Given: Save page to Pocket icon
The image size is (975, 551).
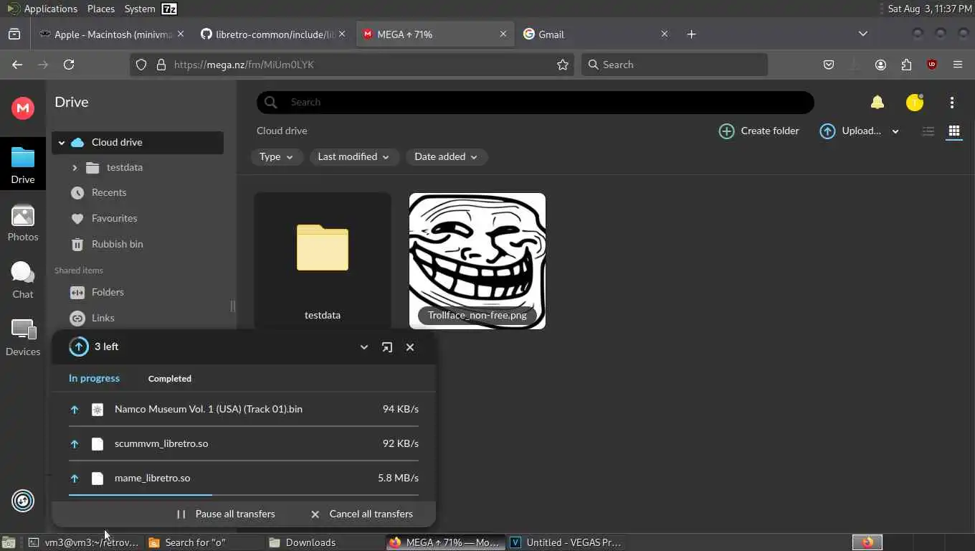Looking at the screenshot, I should pos(829,65).
